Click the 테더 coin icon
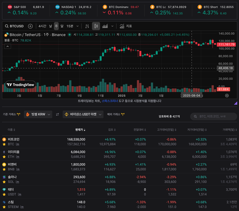This screenshot has height=211, width=239. pyautogui.click(x=4, y=189)
